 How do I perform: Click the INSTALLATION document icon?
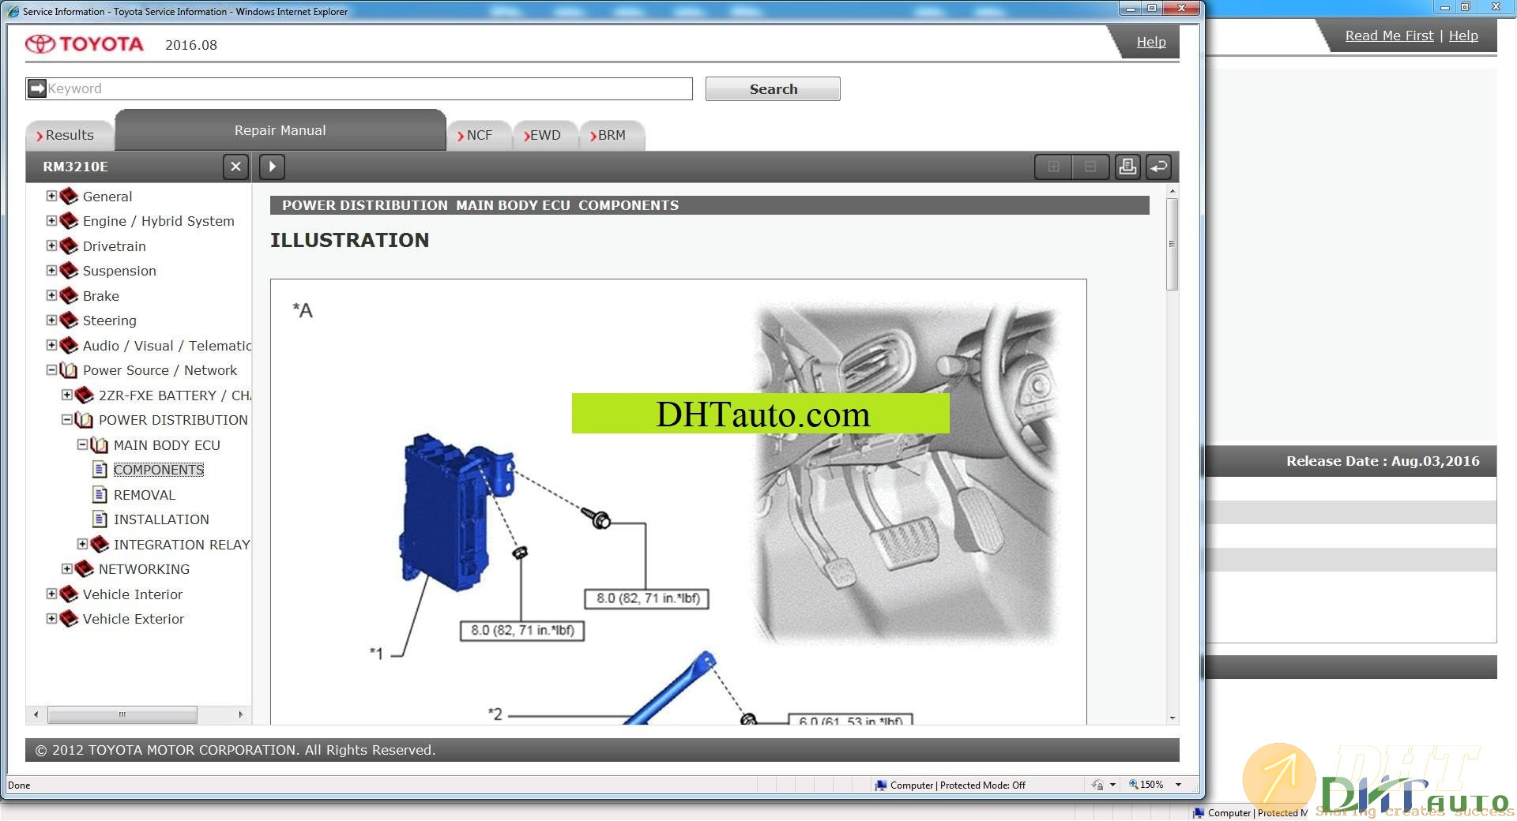[x=100, y=519]
